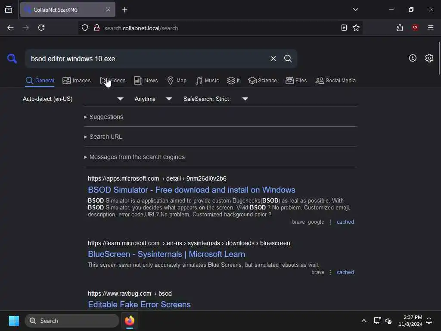Open the SafeSearch: Strict dropdown
441x331 pixels.
(216, 99)
